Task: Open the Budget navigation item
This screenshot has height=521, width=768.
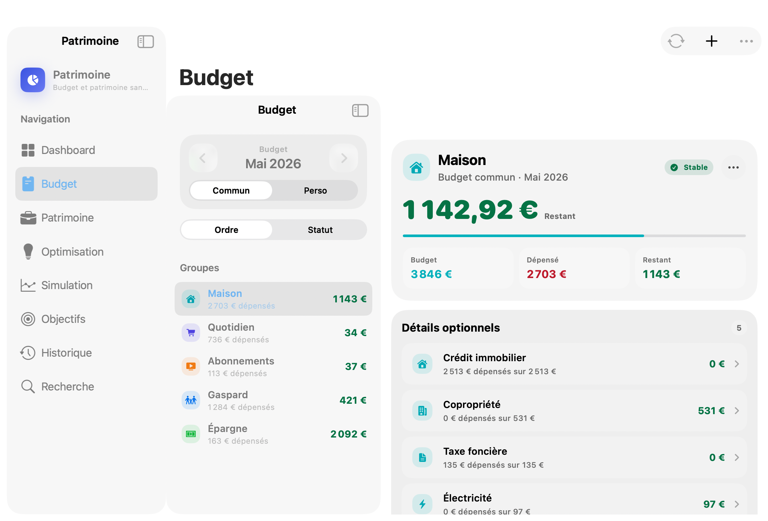Action: 86,184
